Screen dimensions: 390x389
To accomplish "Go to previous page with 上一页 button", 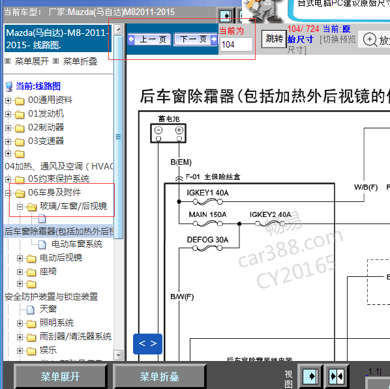I will click(x=149, y=39).
